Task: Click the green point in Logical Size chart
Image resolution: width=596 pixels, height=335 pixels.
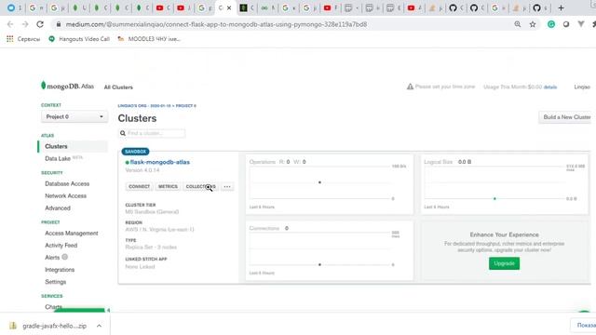Action: coord(494,198)
